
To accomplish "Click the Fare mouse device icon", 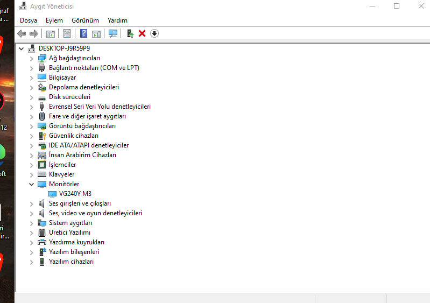I will click(41, 116).
